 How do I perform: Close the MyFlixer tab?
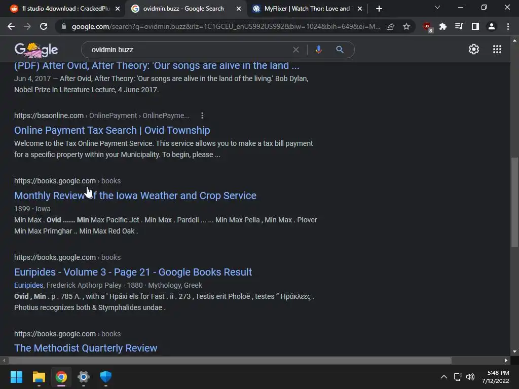(360, 9)
